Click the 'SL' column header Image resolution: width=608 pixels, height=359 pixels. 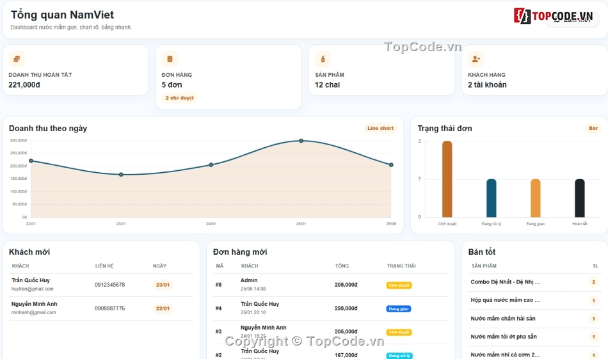click(x=596, y=266)
